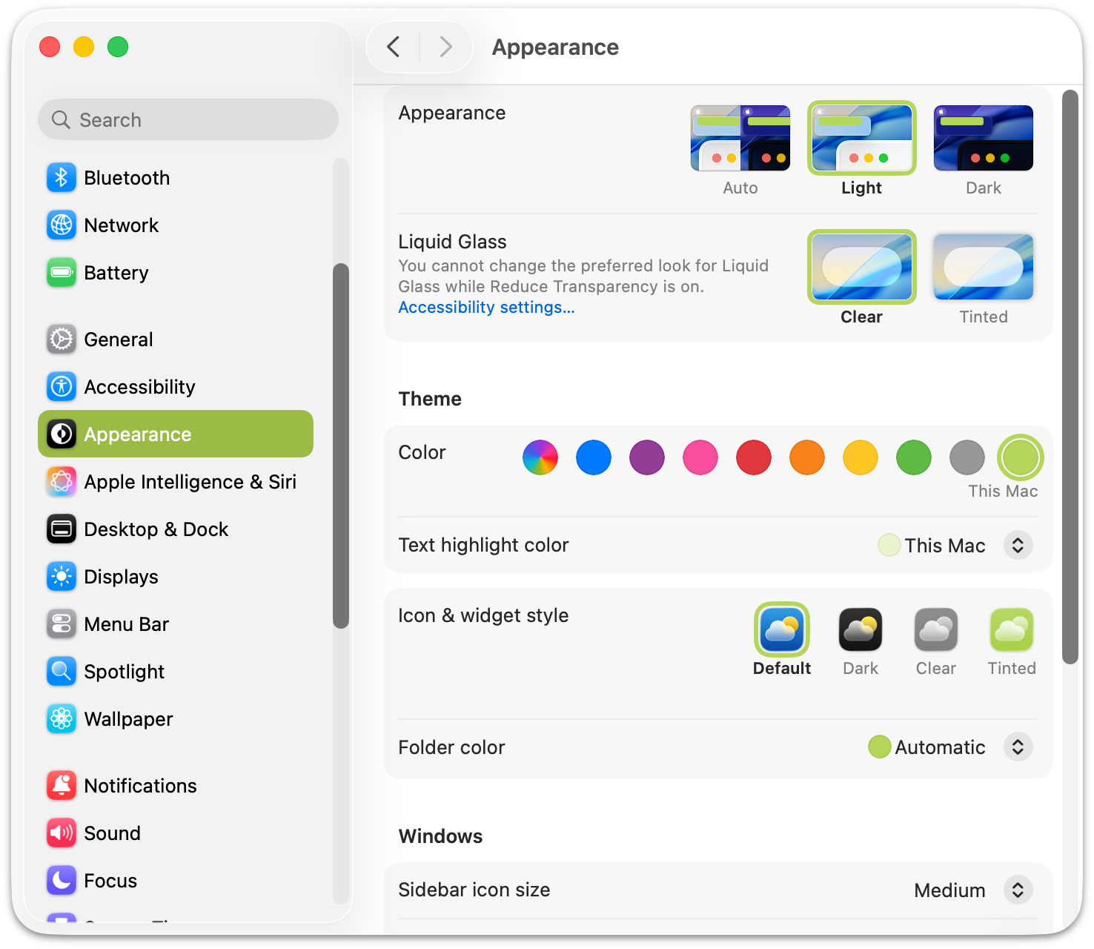
Task: Choose the Tinted icon & widget style
Action: (1011, 630)
